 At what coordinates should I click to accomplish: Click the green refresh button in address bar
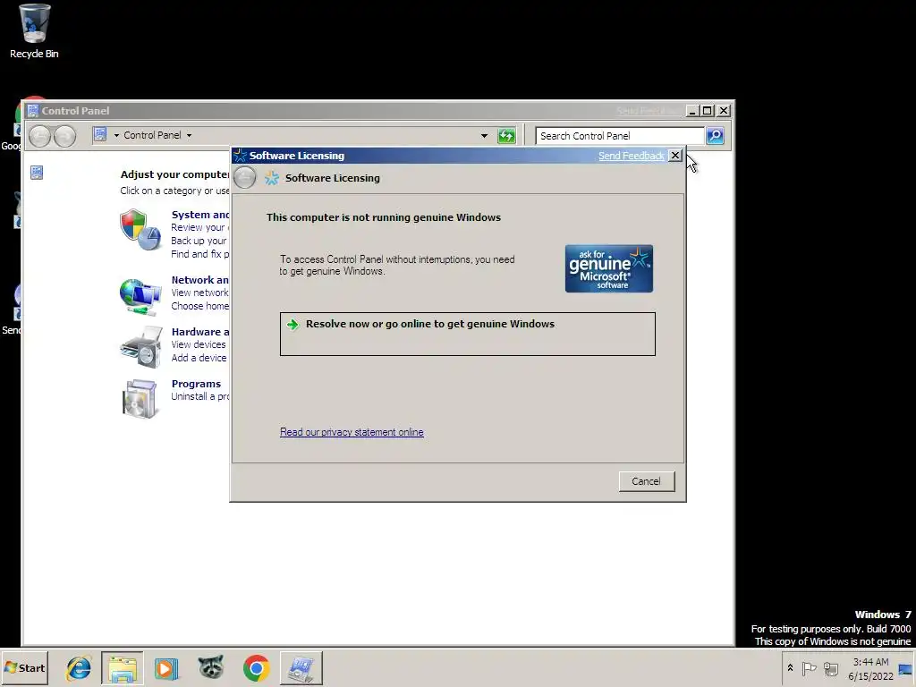tap(506, 136)
